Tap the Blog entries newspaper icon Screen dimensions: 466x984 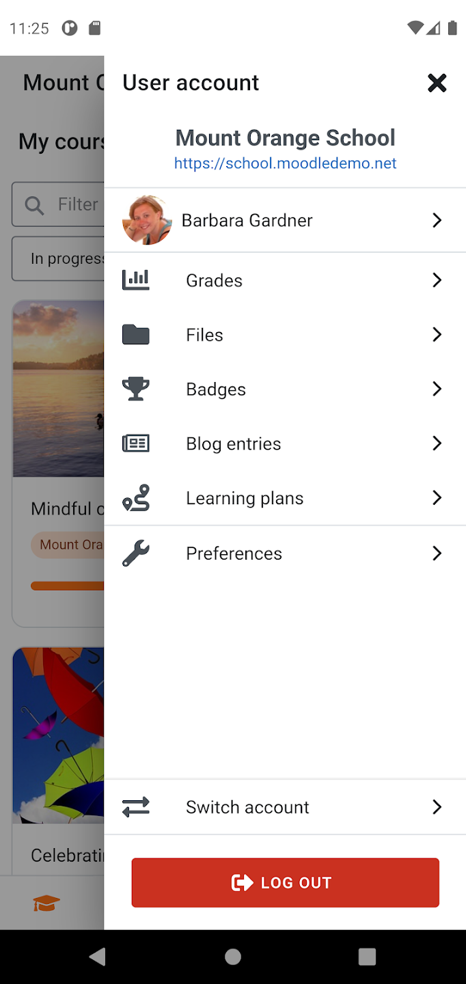click(135, 443)
